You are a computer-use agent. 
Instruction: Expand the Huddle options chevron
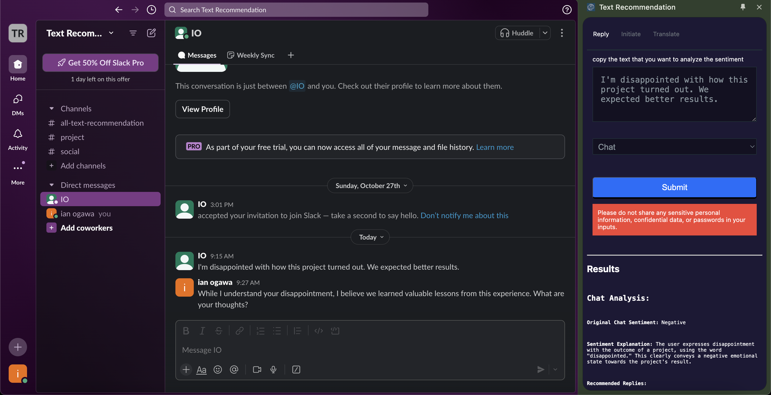point(545,33)
